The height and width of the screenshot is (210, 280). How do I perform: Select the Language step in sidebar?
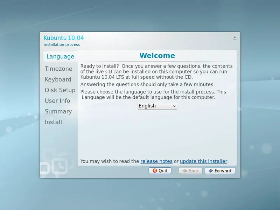[x=60, y=56]
